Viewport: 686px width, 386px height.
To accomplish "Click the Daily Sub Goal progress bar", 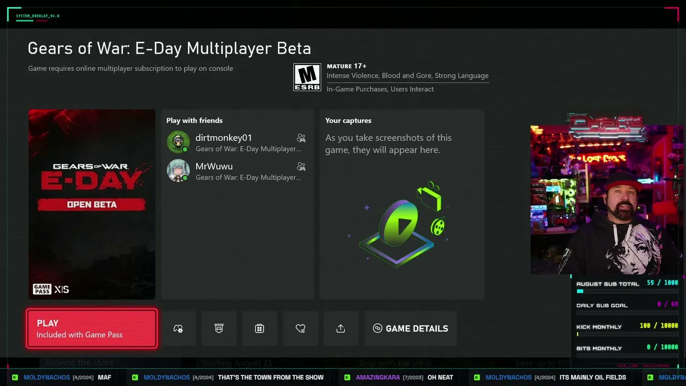I will tap(627, 313).
